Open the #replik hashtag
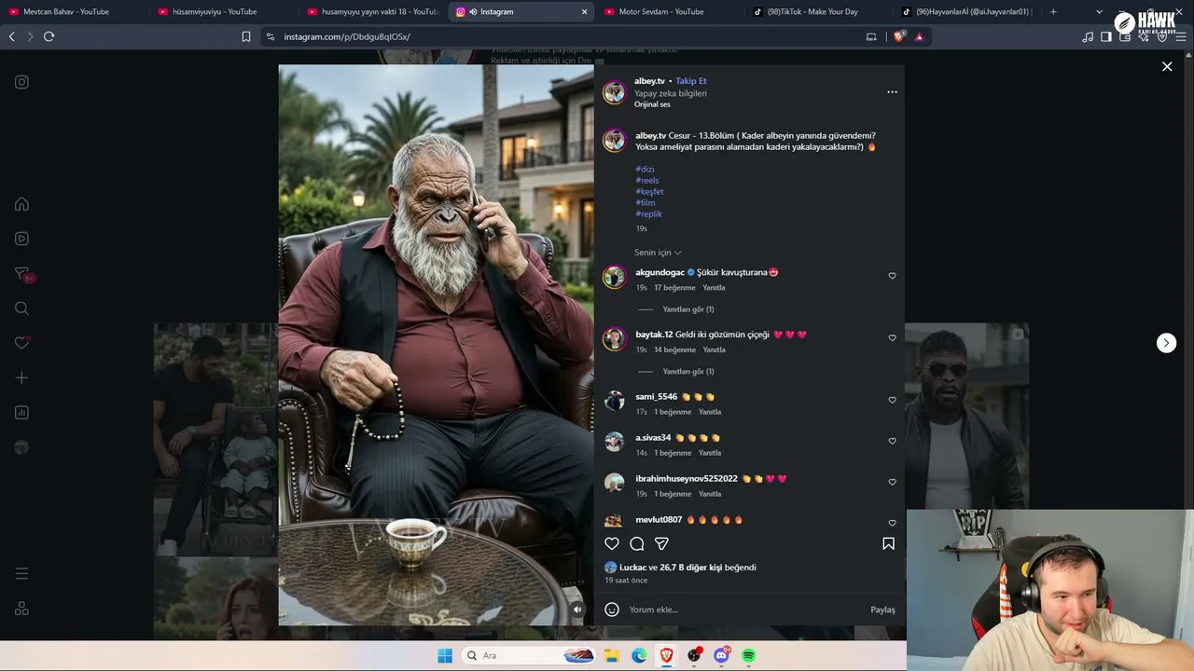 pyautogui.click(x=648, y=214)
